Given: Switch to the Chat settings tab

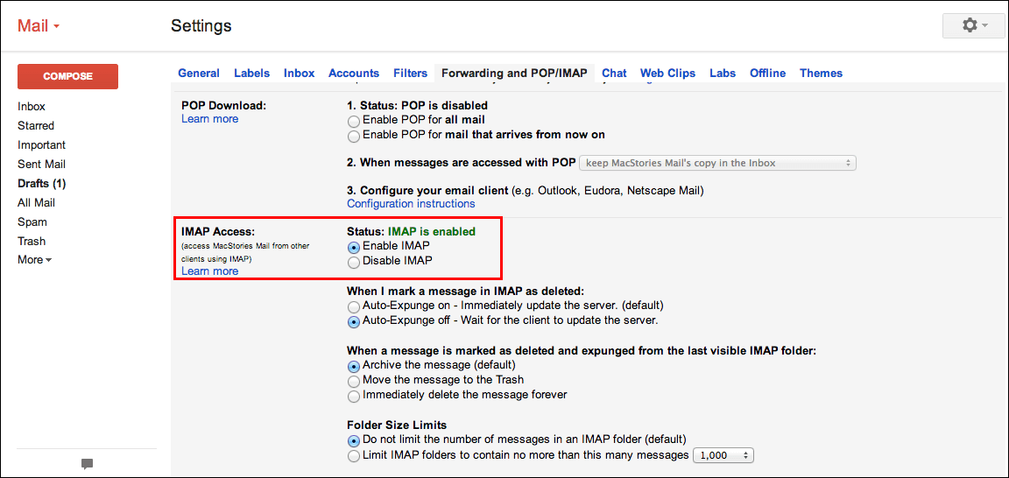Looking at the screenshot, I should coord(614,74).
